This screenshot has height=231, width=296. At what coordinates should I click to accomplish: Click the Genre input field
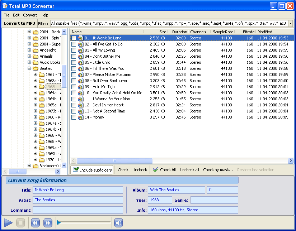214,200
